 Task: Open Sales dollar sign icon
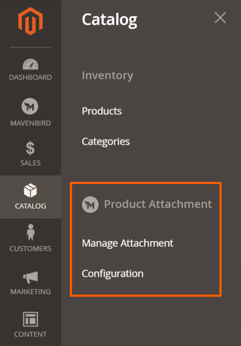pos(30,148)
